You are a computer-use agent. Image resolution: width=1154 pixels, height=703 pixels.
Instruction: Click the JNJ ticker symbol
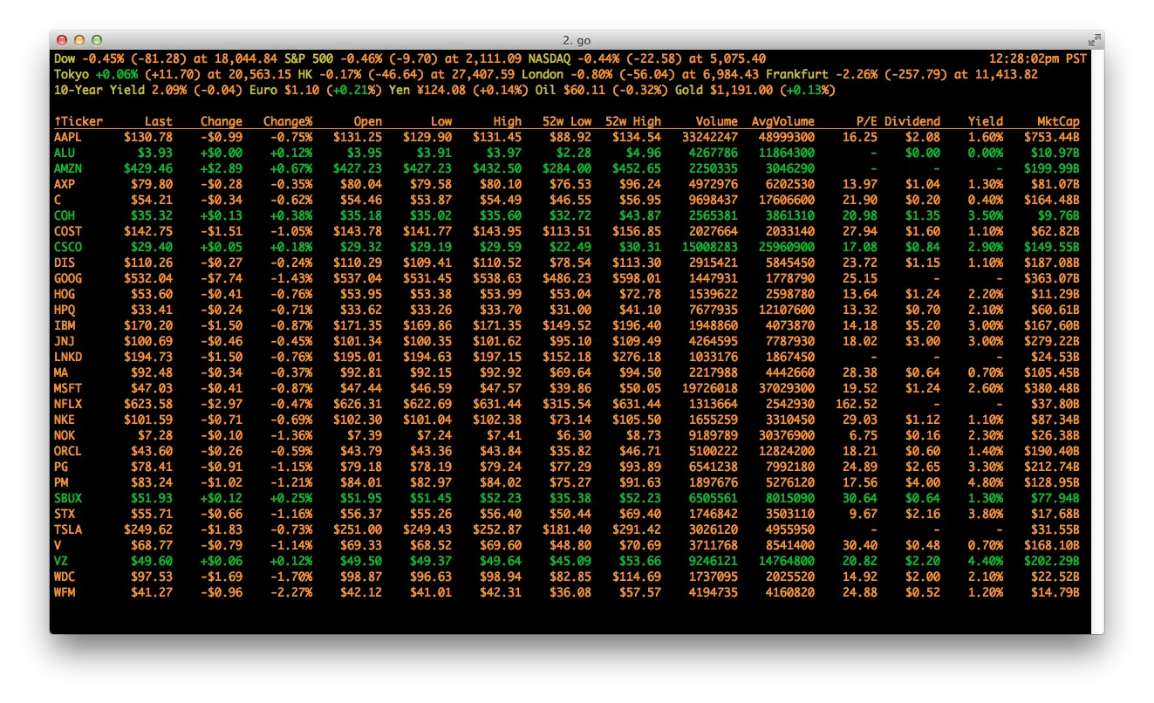click(65, 341)
